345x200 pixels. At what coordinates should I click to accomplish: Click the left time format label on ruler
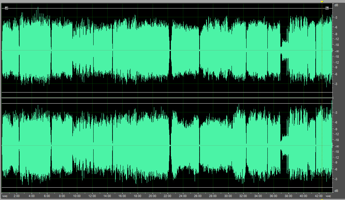point(5,196)
